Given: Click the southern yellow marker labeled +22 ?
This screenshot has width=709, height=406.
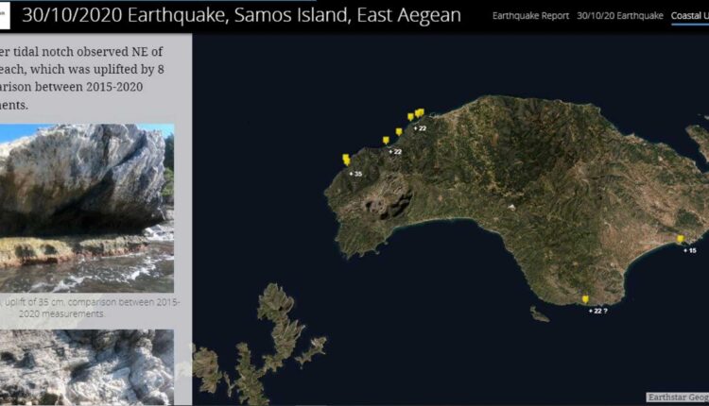Looking at the screenshot, I should coord(586,299).
